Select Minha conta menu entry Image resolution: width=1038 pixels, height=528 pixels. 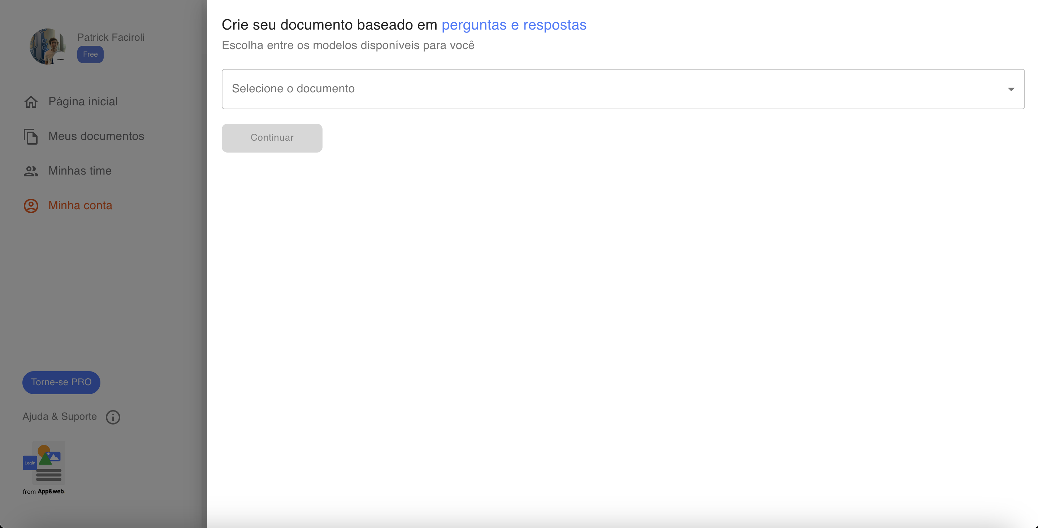tap(80, 205)
